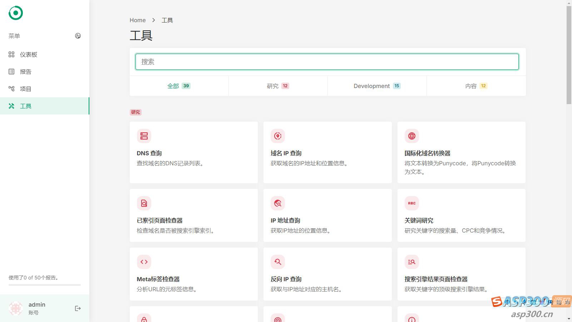Select the 反向 IP 查询 magnifier icon
The width and height of the screenshot is (572, 322).
tap(278, 262)
